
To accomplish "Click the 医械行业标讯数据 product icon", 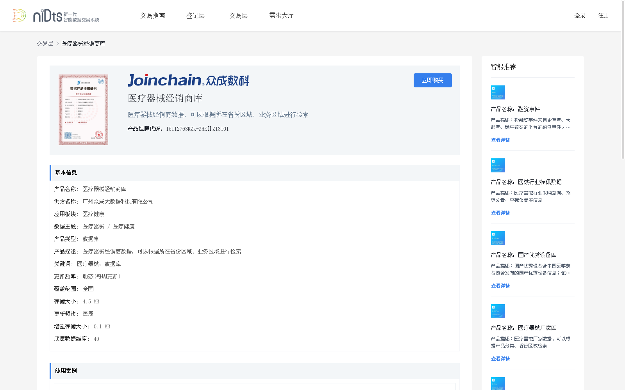I will pyautogui.click(x=498, y=165).
